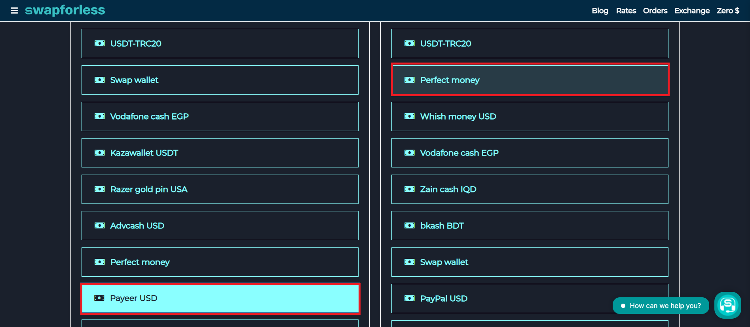Image resolution: width=750 pixels, height=327 pixels.
Task: Select USDT-TRC20 in the right list
Action: tap(530, 44)
